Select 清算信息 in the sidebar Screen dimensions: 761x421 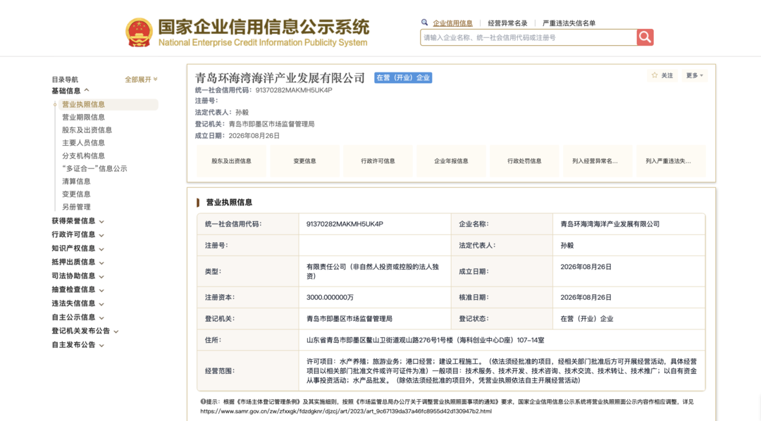tap(76, 181)
